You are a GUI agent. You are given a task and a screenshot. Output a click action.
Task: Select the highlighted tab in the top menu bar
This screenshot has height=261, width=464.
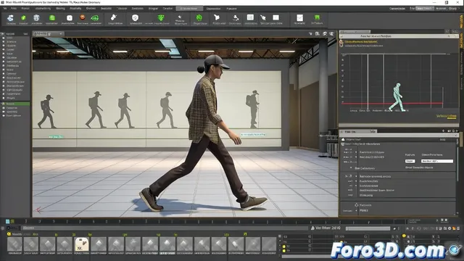(189, 9)
